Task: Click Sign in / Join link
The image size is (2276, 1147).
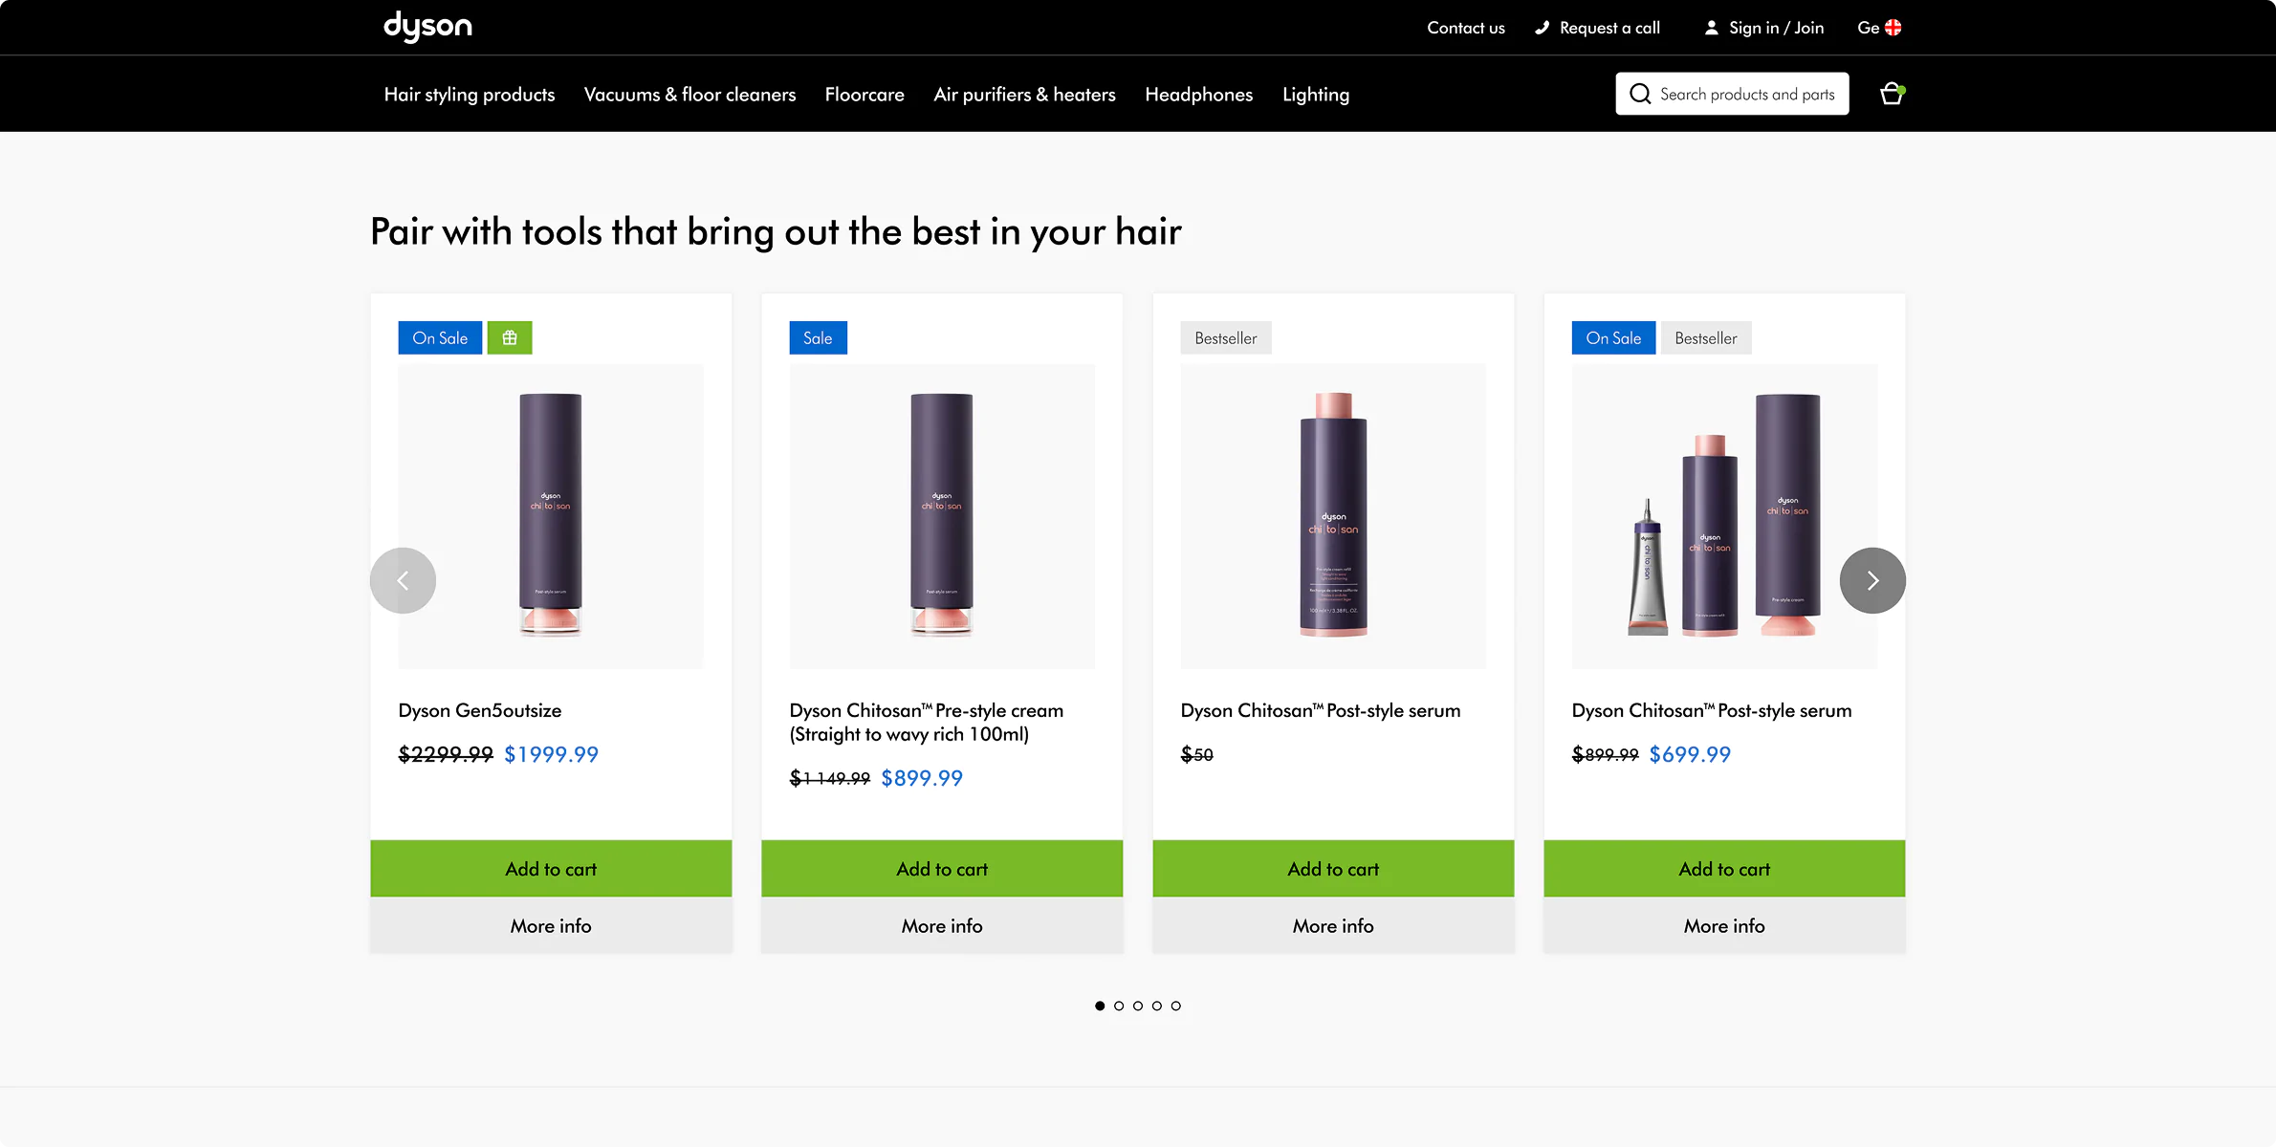Action: pos(1776,28)
